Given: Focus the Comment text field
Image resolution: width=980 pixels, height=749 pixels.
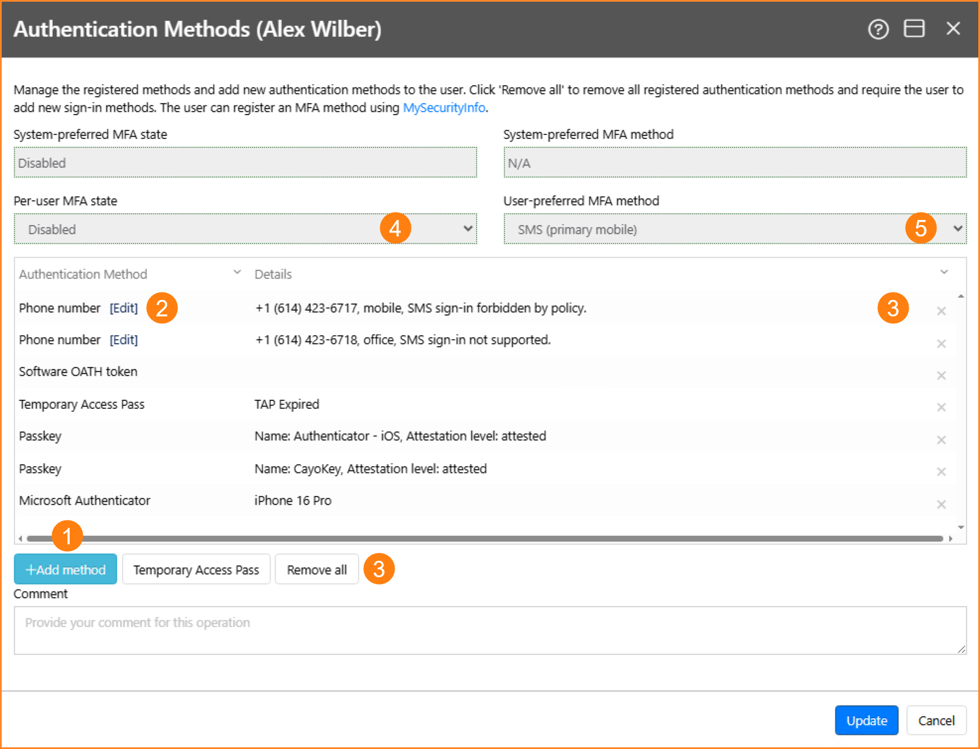Looking at the screenshot, I should 490,630.
